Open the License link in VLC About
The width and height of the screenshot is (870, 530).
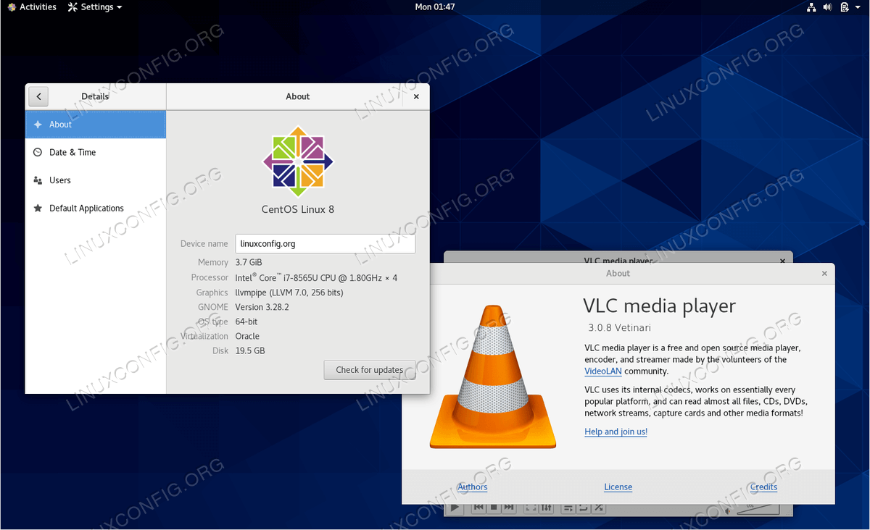click(618, 487)
